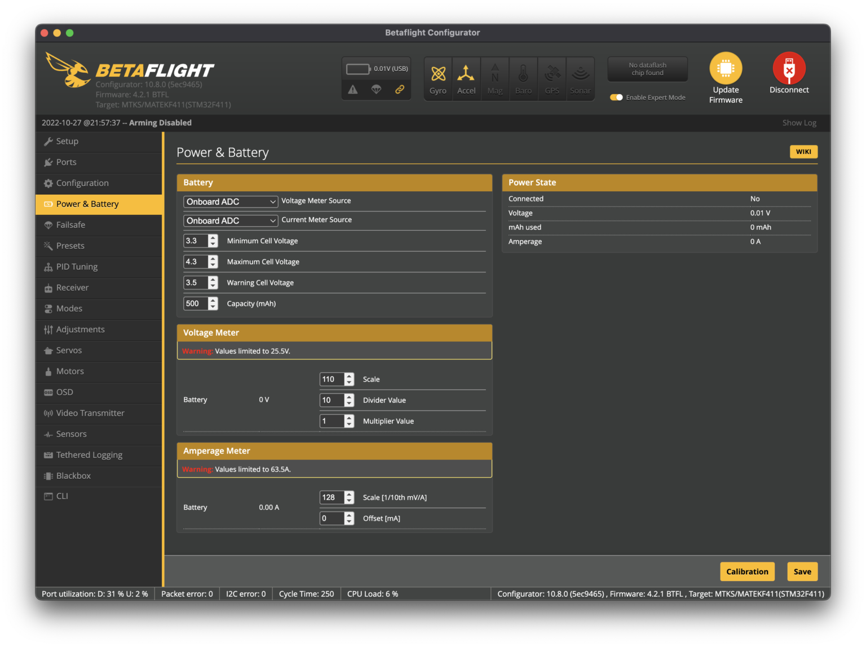Click the warning triangle below battery status
Viewport: 866px width, 647px height.
(x=353, y=89)
